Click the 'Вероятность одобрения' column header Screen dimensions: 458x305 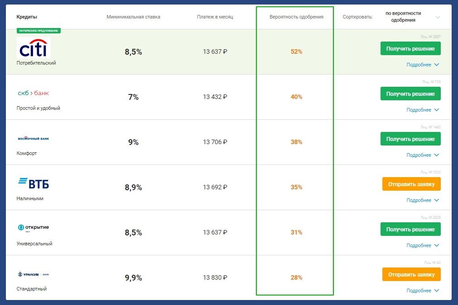[x=296, y=17]
